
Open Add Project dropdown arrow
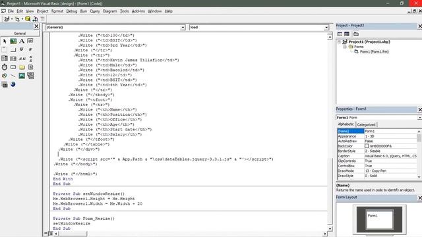click(12, 19)
